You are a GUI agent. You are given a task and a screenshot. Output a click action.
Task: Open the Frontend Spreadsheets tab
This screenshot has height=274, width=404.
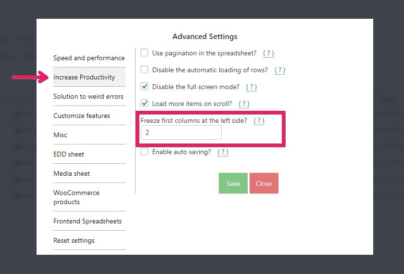coord(88,221)
